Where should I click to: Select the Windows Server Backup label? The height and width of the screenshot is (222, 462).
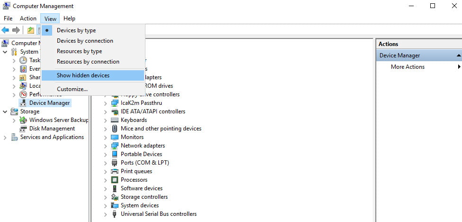click(x=59, y=120)
